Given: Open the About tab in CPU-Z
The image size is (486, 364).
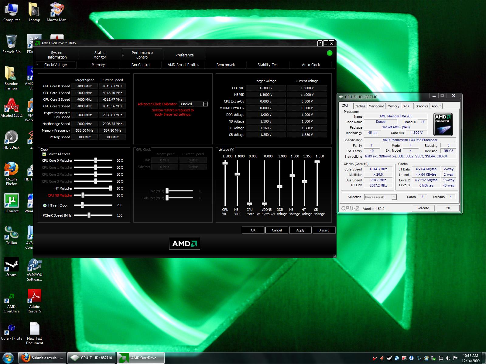Looking at the screenshot, I should [x=436, y=106].
